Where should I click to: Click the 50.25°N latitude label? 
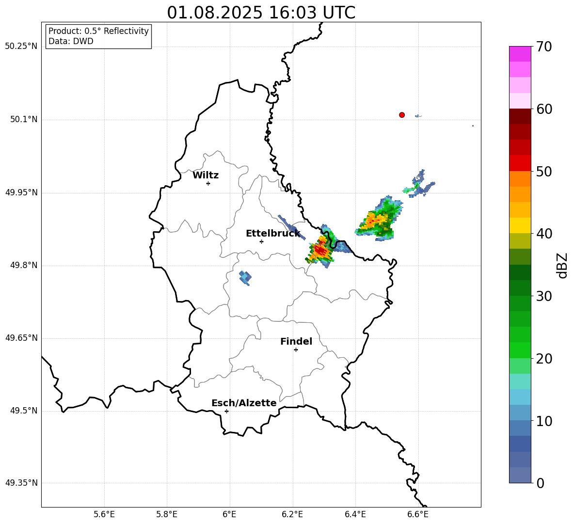tap(21, 47)
